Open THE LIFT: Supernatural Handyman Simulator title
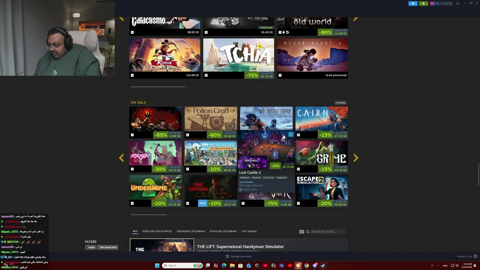The width and height of the screenshot is (480, 270). (x=240, y=246)
